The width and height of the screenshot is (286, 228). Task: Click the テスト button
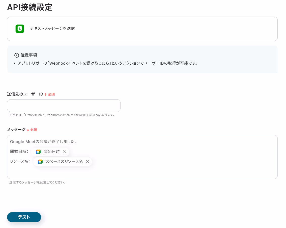point(24,217)
